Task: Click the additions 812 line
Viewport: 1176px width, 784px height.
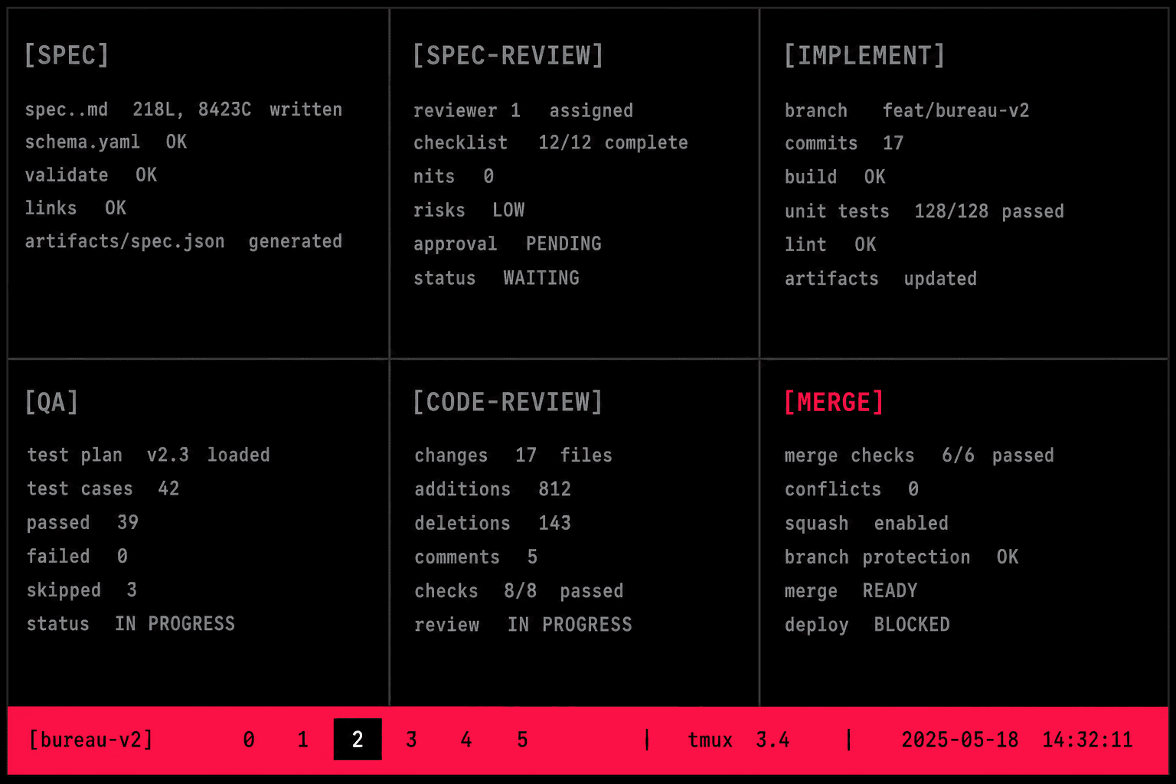Action: point(493,489)
